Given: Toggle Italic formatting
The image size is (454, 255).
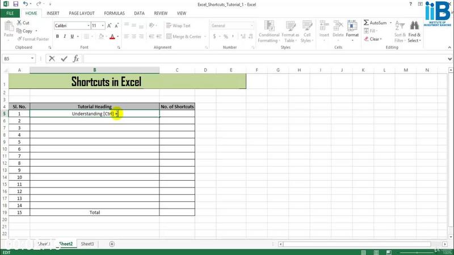Looking at the screenshot, I should [x=65, y=36].
